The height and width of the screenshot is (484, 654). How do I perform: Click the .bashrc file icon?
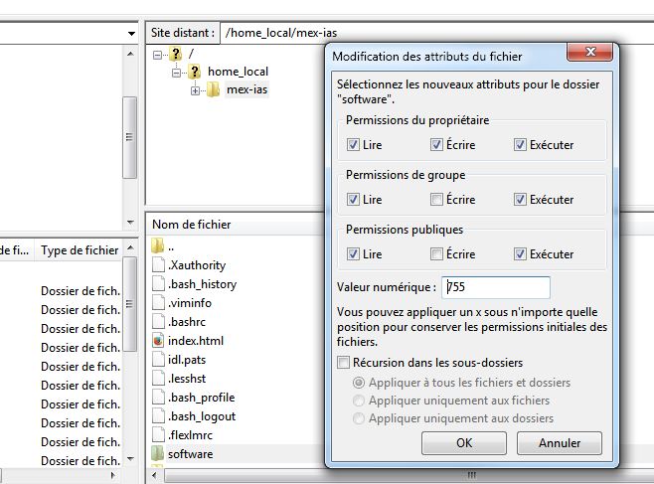pos(158,322)
